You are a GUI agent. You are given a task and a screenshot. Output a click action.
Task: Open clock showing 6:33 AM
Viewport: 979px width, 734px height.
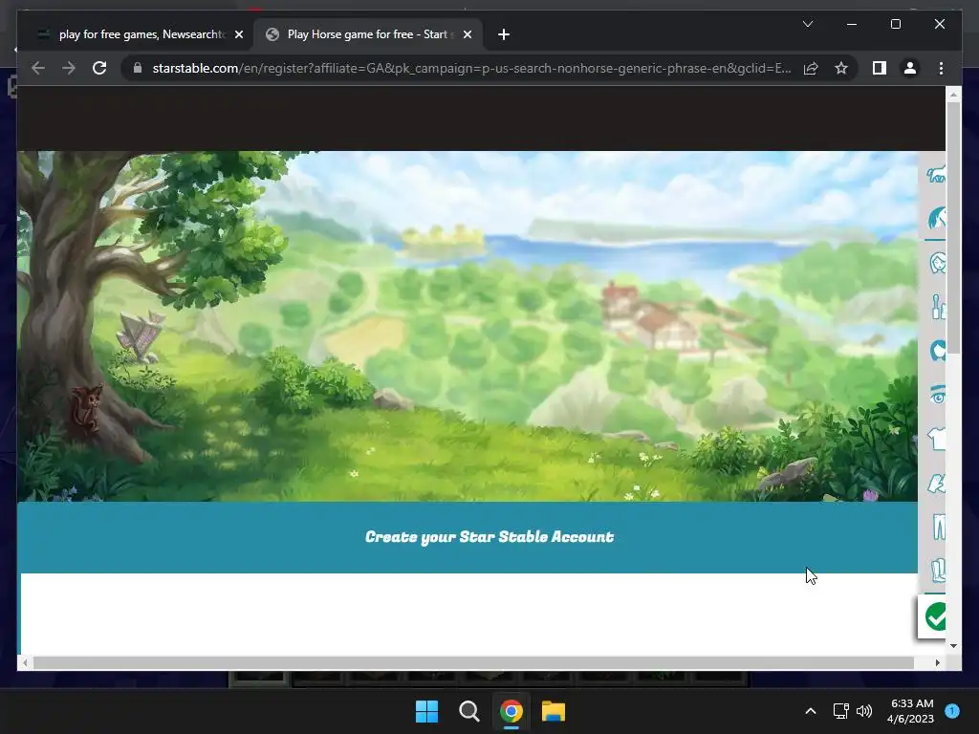coord(910,711)
